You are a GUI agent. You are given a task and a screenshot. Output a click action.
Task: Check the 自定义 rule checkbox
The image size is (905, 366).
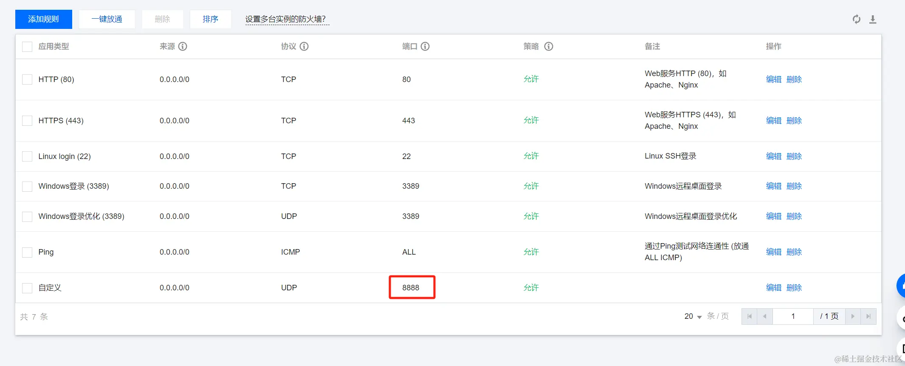(27, 288)
